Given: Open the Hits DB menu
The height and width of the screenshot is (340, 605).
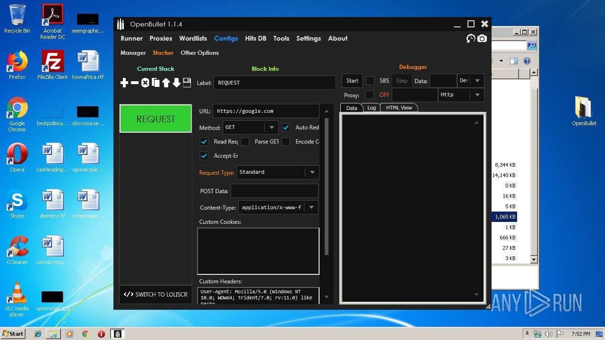Looking at the screenshot, I should pyautogui.click(x=256, y=38).
